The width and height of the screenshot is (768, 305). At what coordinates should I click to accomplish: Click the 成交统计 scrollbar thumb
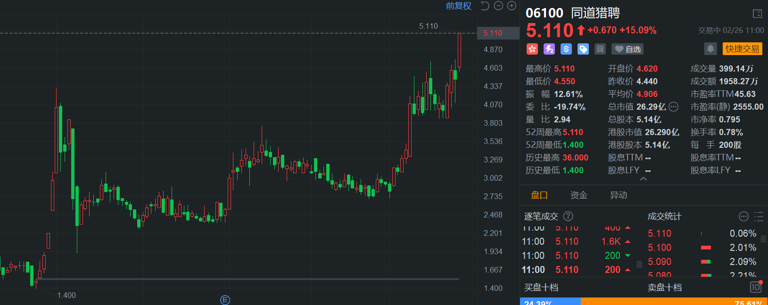click(x=763, y=239)
